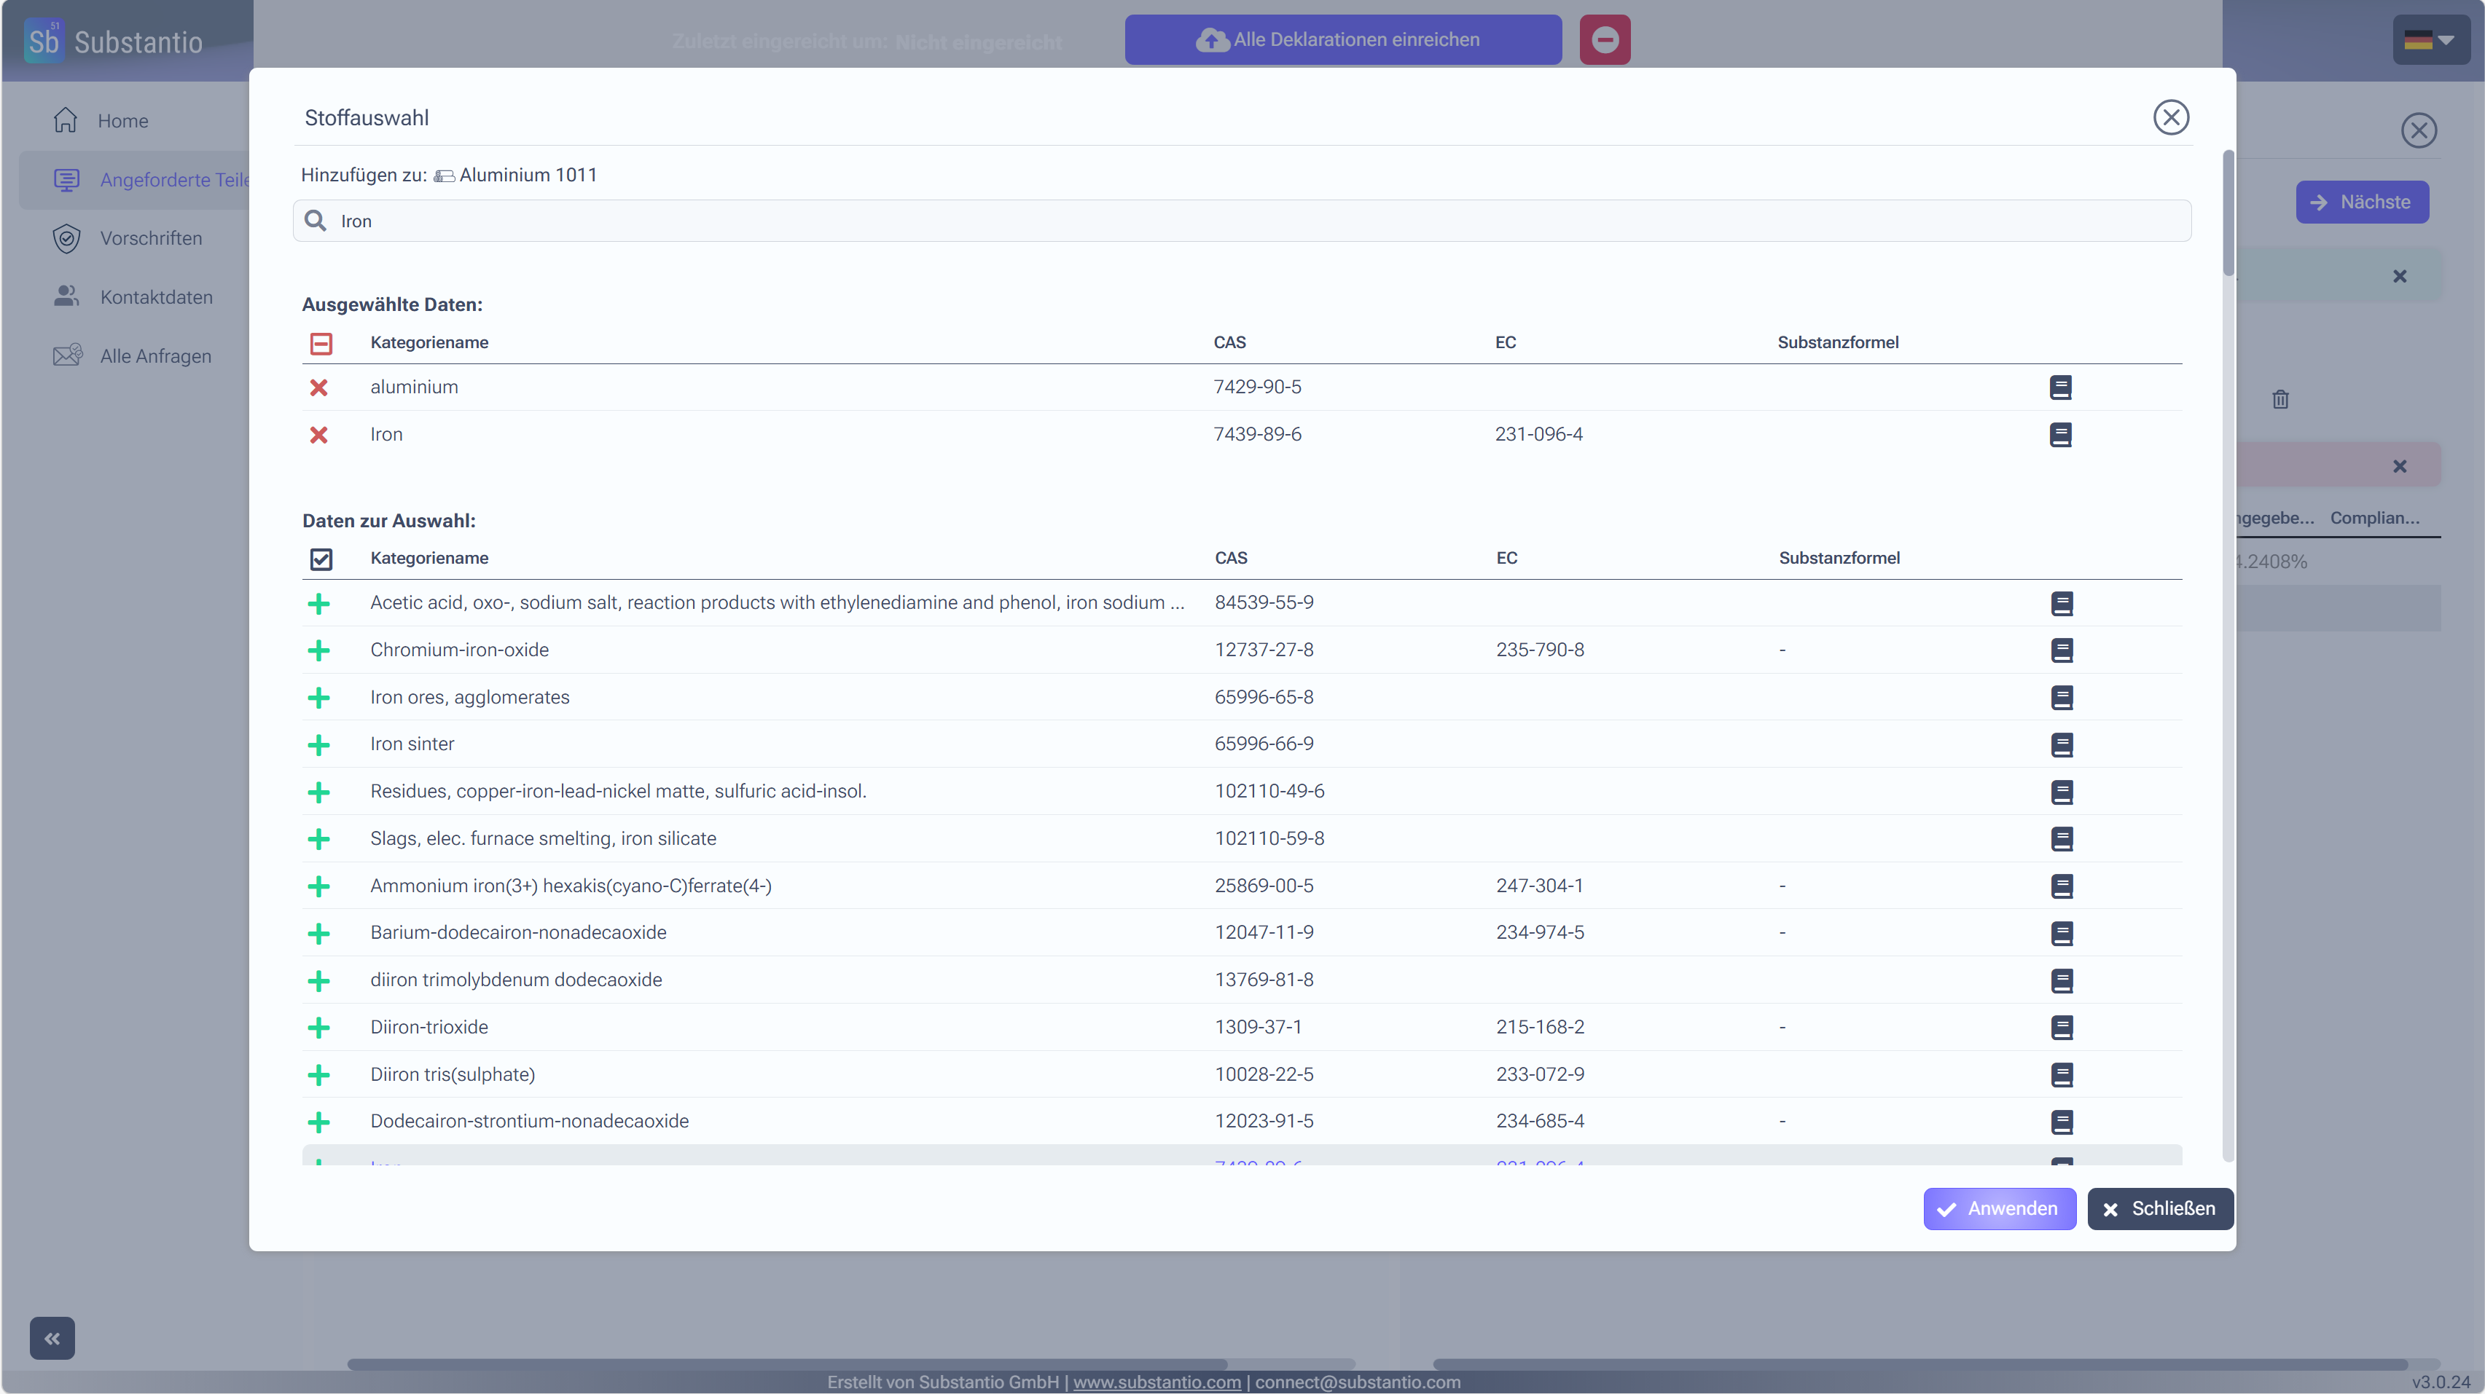The height and width of the screenshot is (1394, 2485).
Task: Open www.substantio.com footer link
Action: tap(1157, 1382)
